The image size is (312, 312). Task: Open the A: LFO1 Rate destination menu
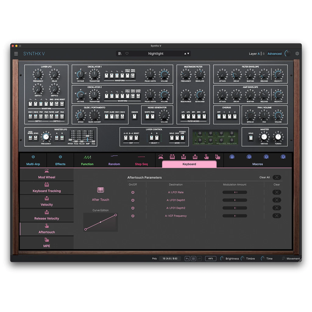click(176, 192)
